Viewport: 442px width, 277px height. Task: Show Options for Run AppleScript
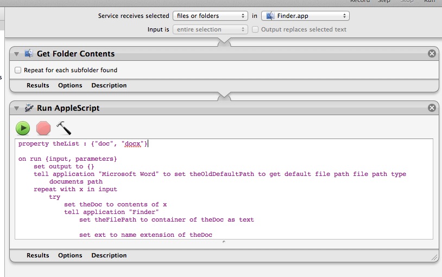coord(70,255)
